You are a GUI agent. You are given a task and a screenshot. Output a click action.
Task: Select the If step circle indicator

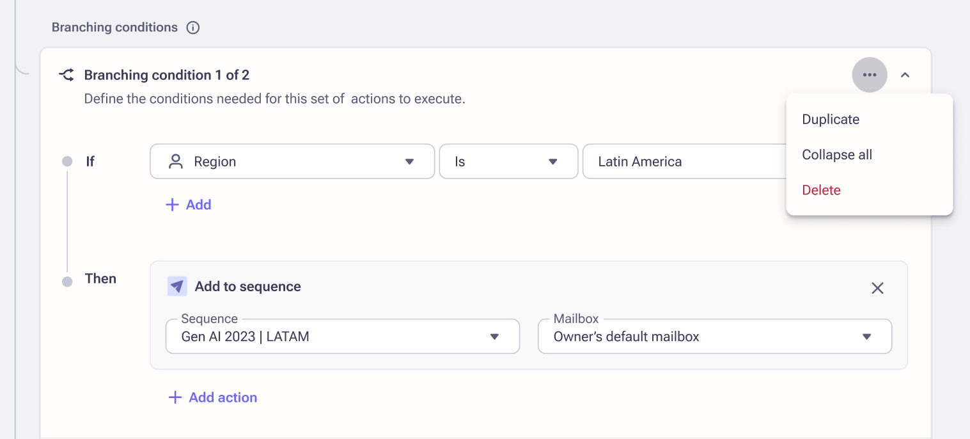click(x=67, y=161)
